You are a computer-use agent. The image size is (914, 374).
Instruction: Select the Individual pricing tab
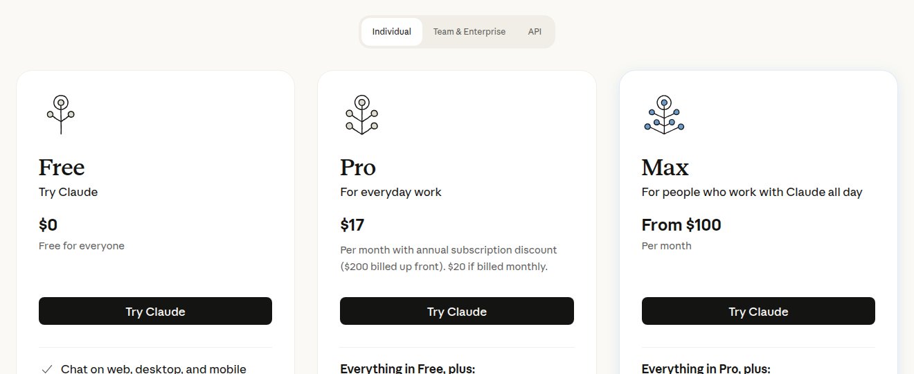point(392,32)
